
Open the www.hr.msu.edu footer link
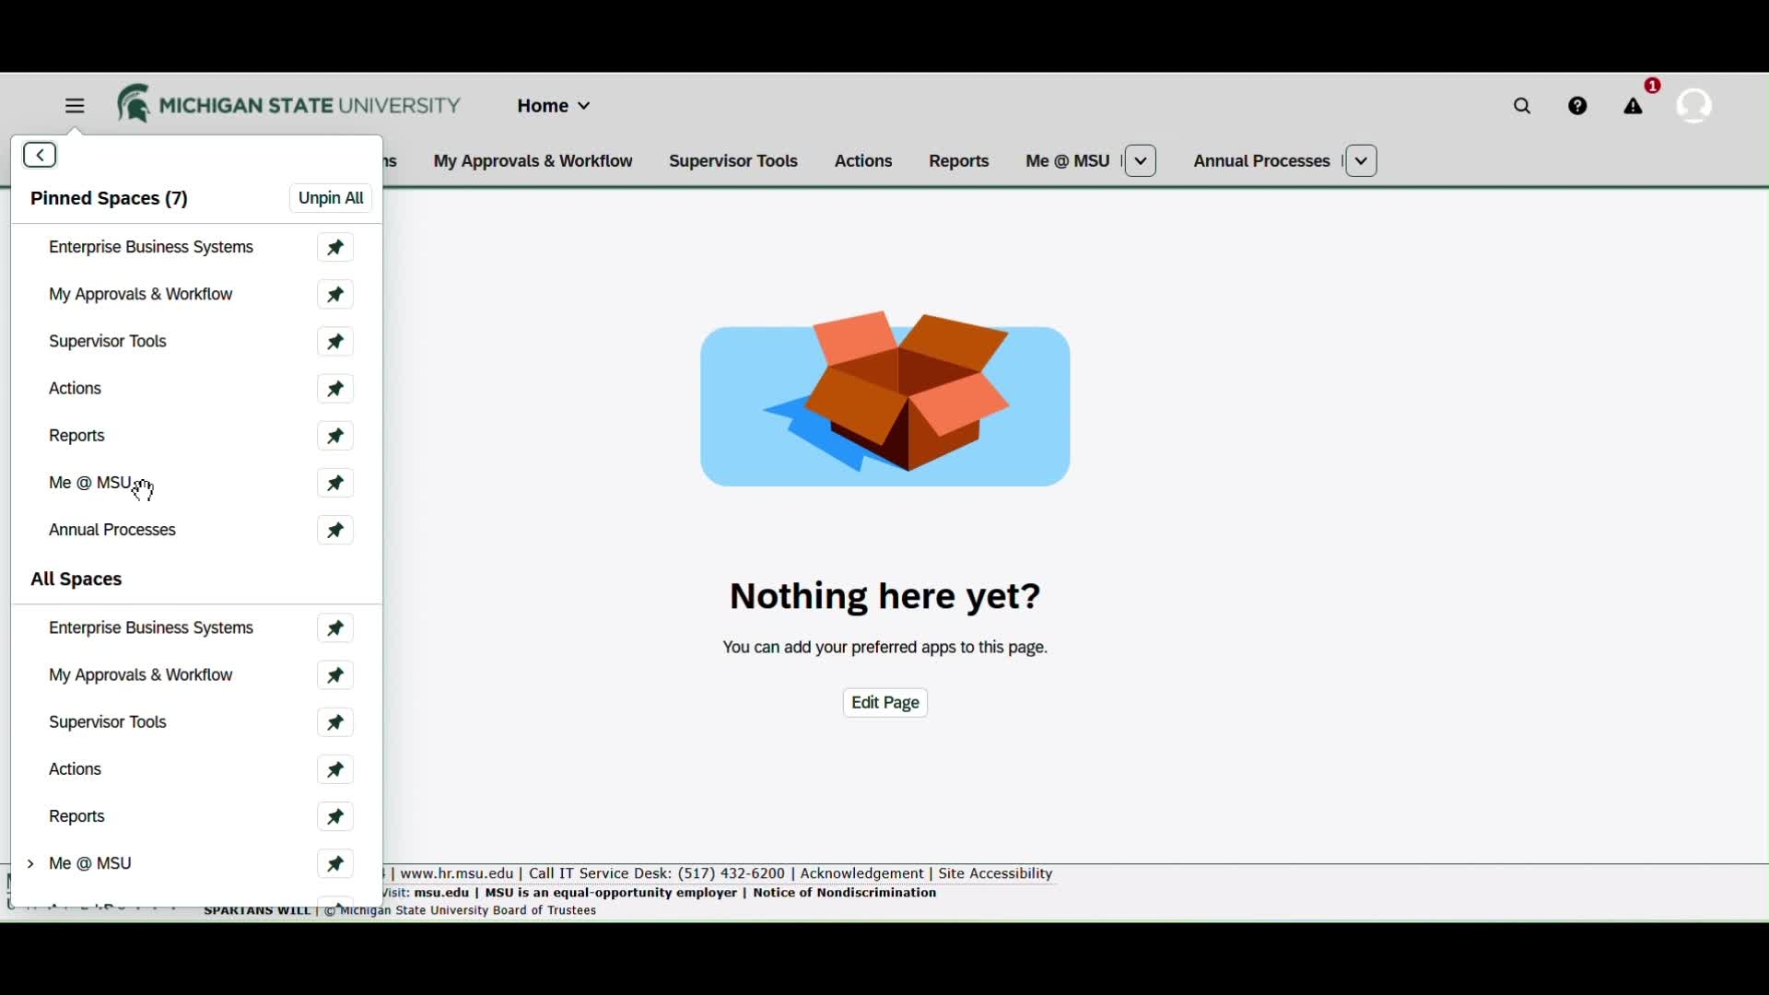click(x=456, y=875)
